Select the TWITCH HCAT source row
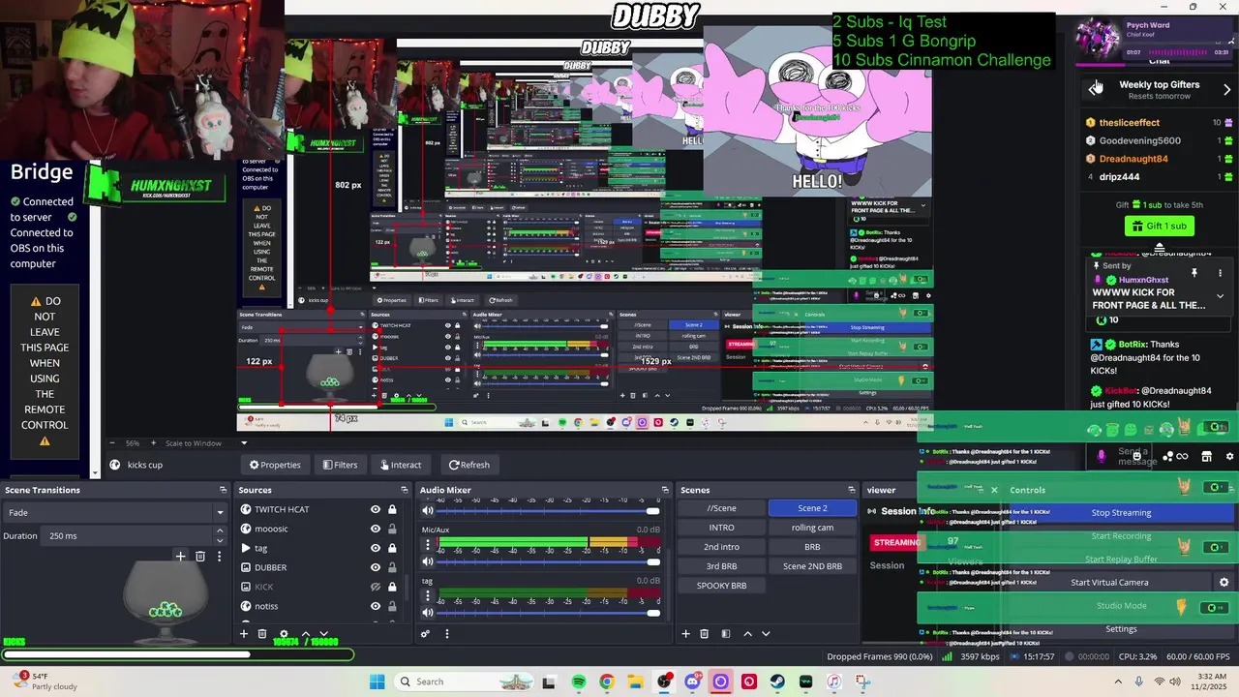Image resolution: width=1239 pixels, height=697 pixels. (x=320, y=509)
